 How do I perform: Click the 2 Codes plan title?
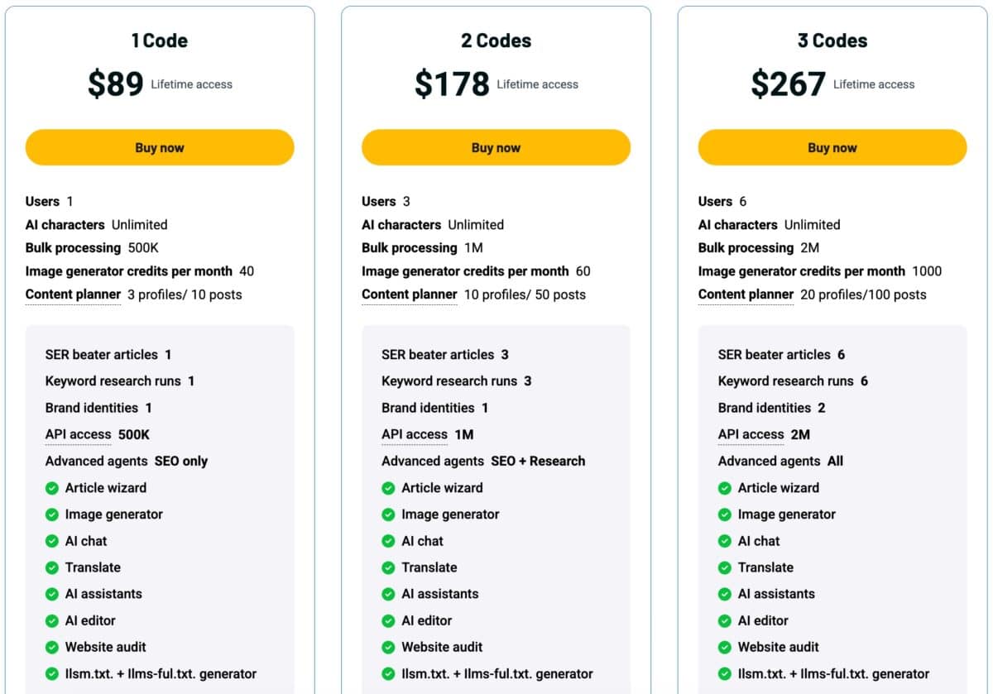tap(496, 41)
